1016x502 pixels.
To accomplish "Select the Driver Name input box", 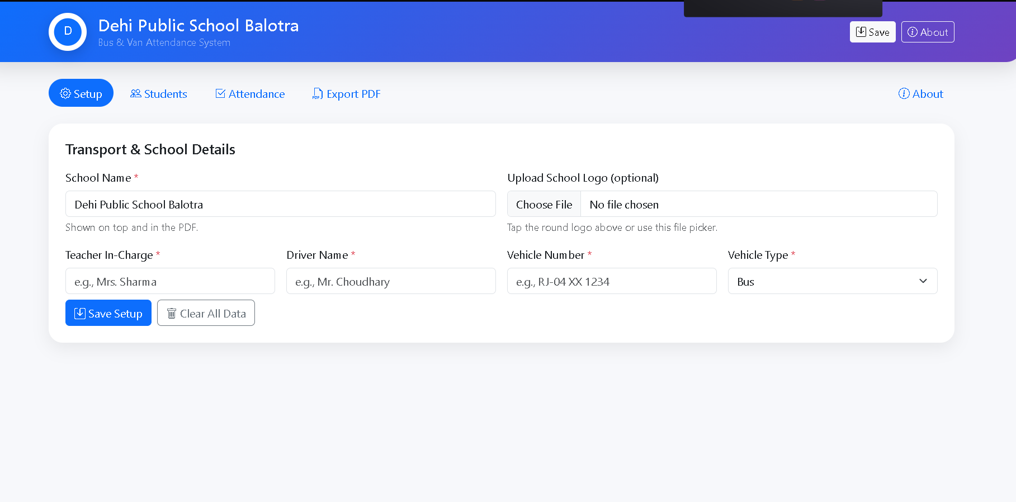I will 391,281.
